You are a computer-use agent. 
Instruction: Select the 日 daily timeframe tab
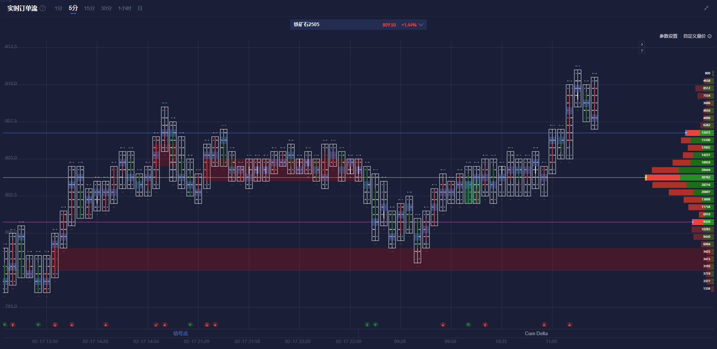pyautogui.click(x=140, y=8)
